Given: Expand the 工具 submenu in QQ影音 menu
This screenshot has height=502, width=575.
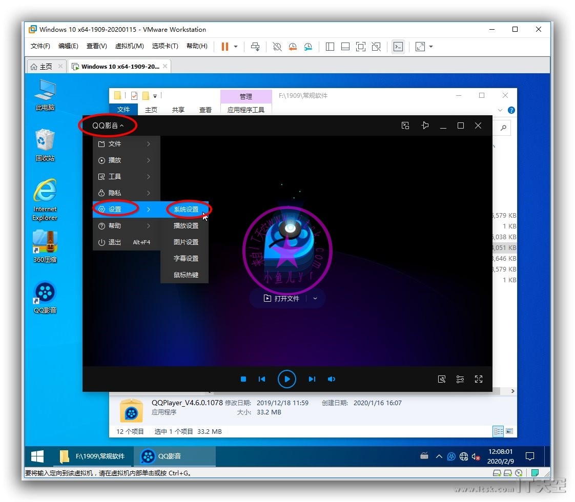Looking at the screenshot, I should (127, 177).
